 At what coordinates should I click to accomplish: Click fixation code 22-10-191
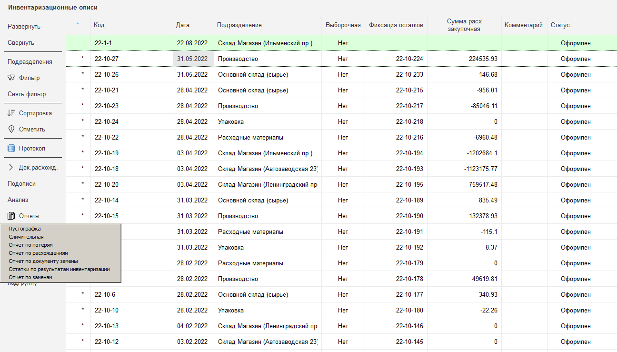coord(409,232)
